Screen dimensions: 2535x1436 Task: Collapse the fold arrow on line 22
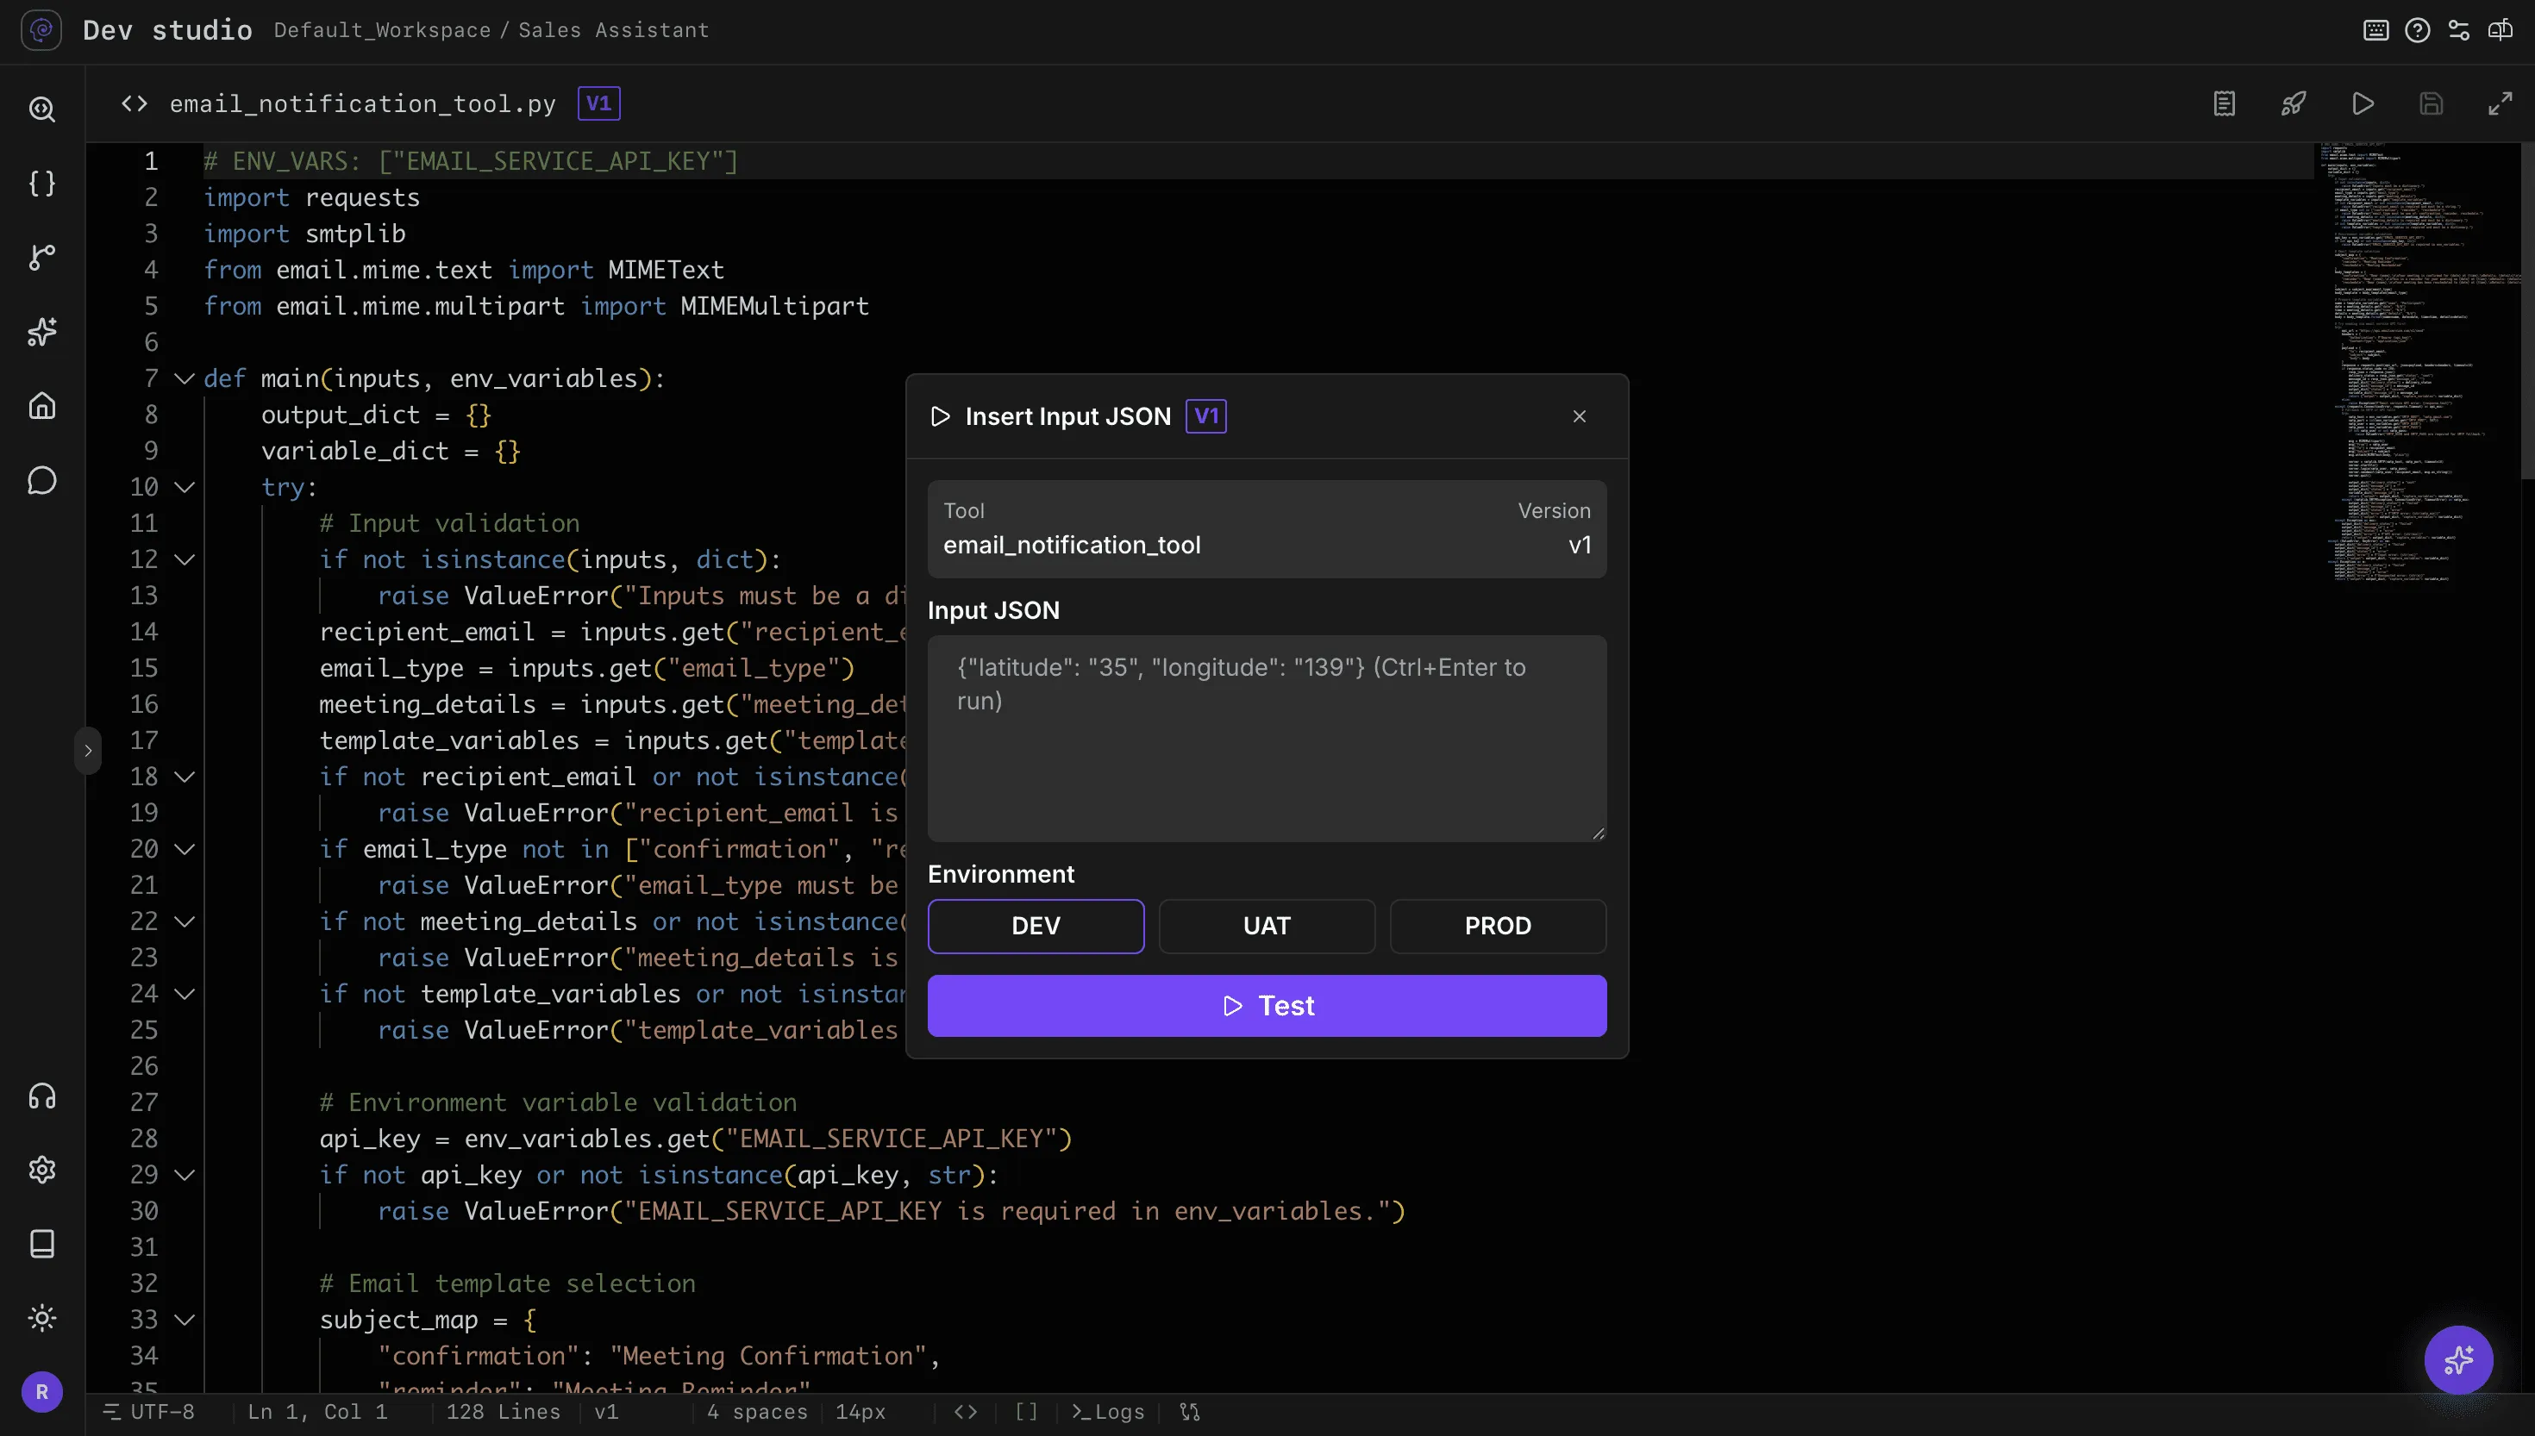point(185,922)
